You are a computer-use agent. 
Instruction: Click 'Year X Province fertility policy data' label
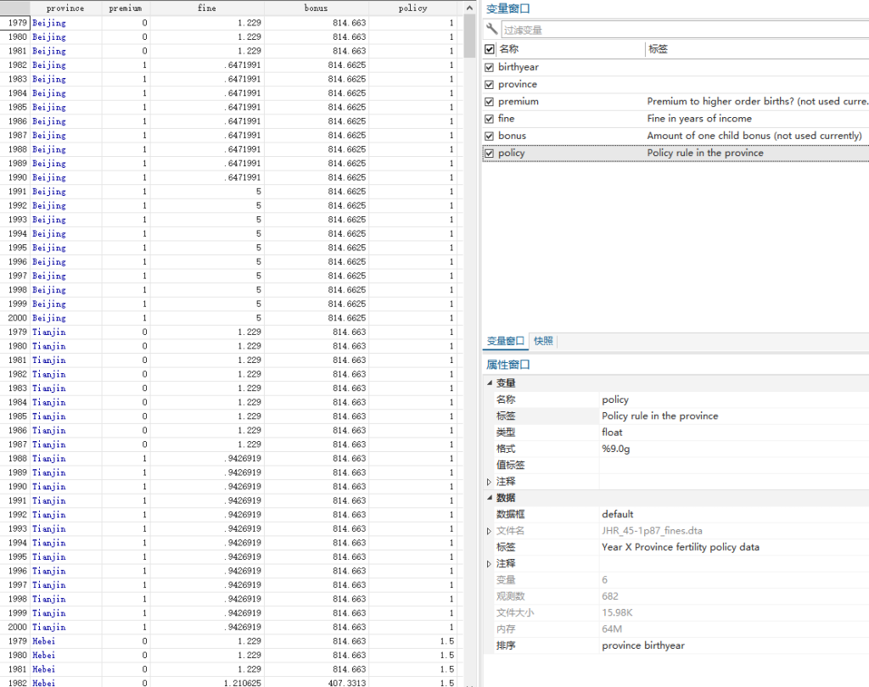(x=681, y=547)
